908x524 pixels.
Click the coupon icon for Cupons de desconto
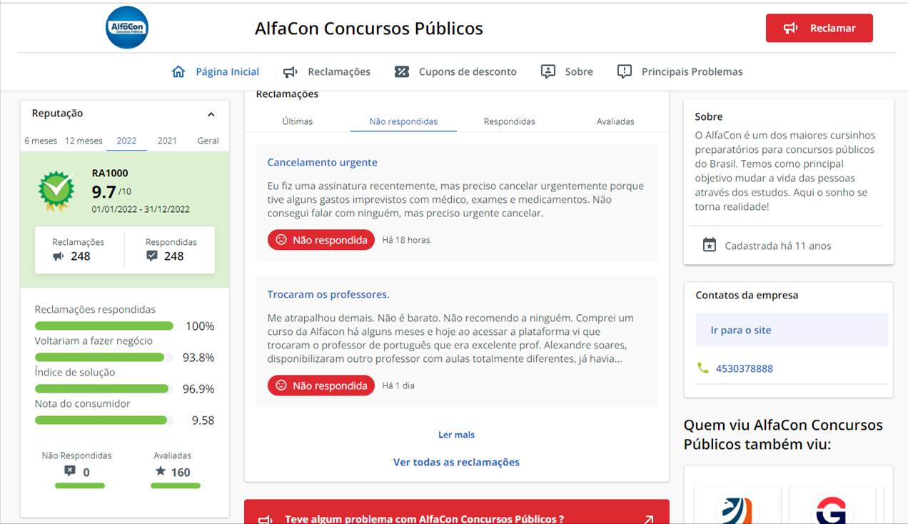click(x=402, y=71)
